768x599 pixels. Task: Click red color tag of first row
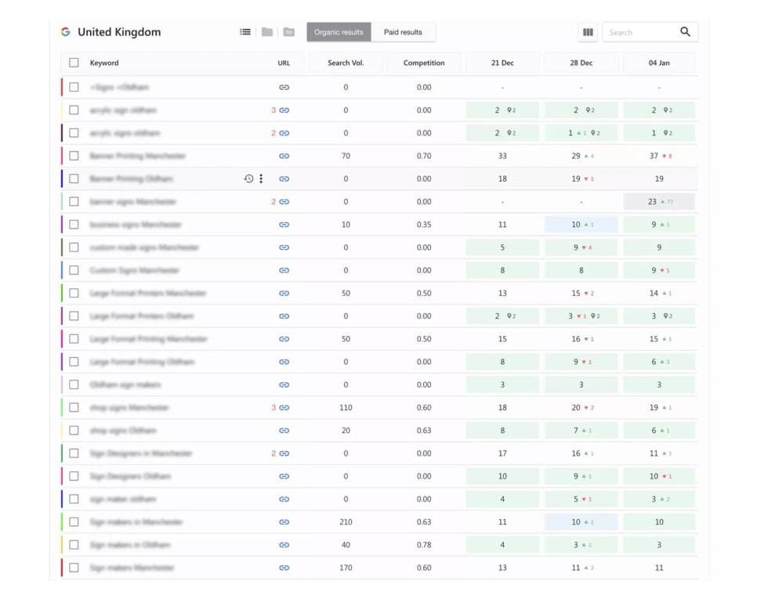(x=62, y=88)
